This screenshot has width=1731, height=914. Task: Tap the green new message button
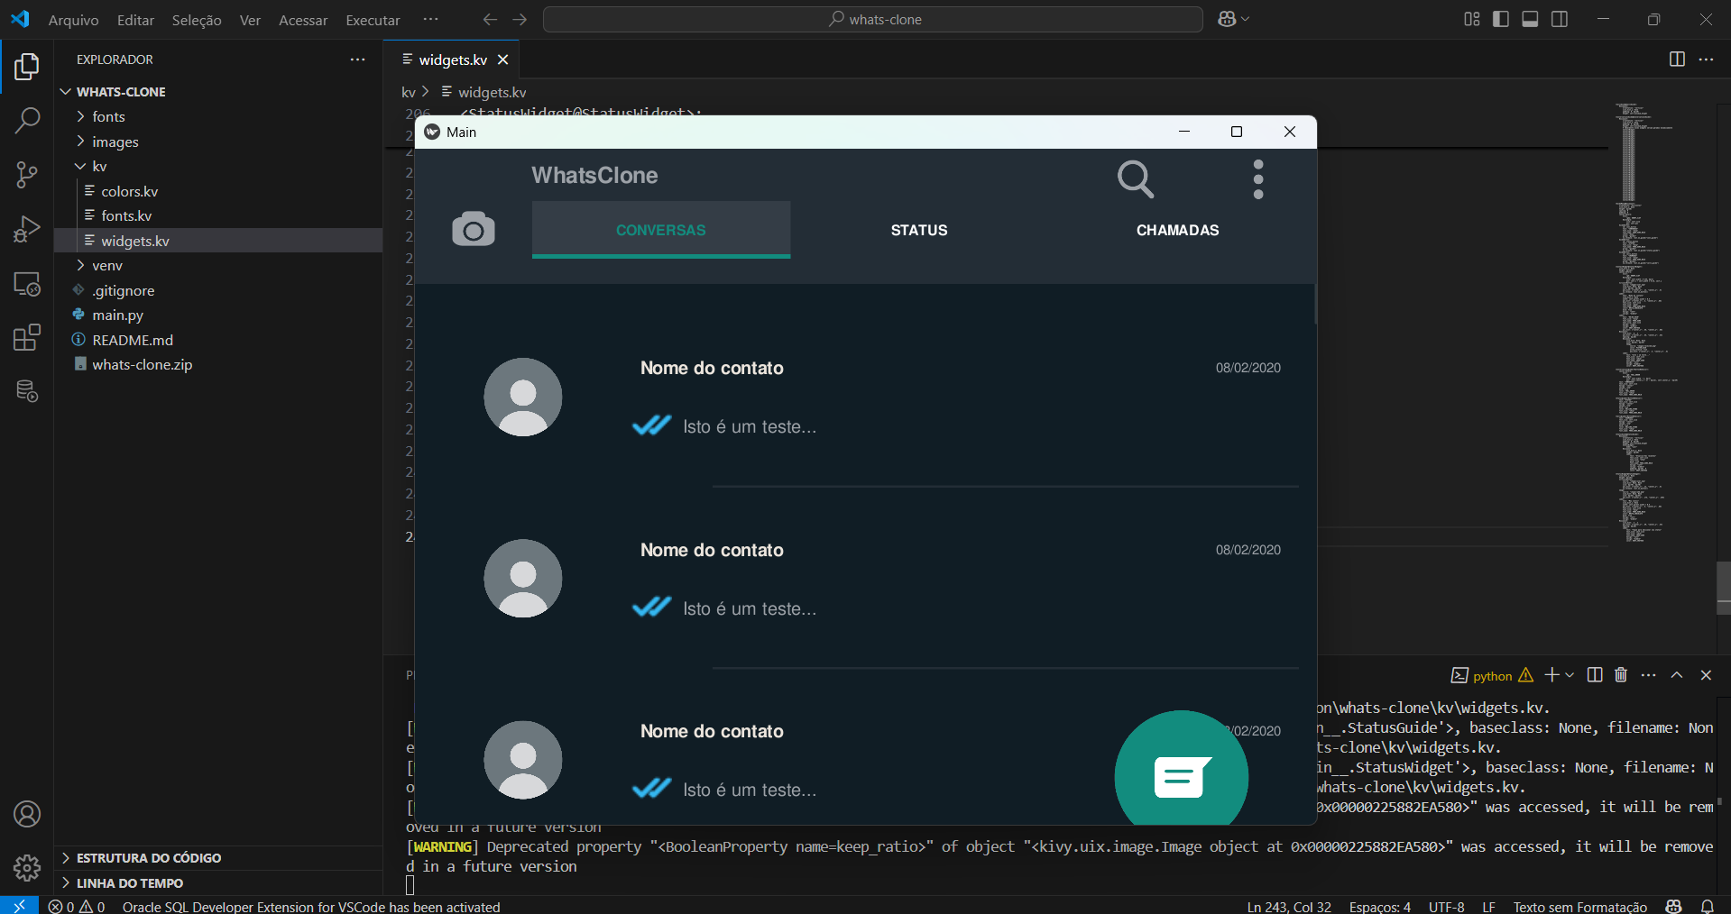click(x=1181, y=775)
